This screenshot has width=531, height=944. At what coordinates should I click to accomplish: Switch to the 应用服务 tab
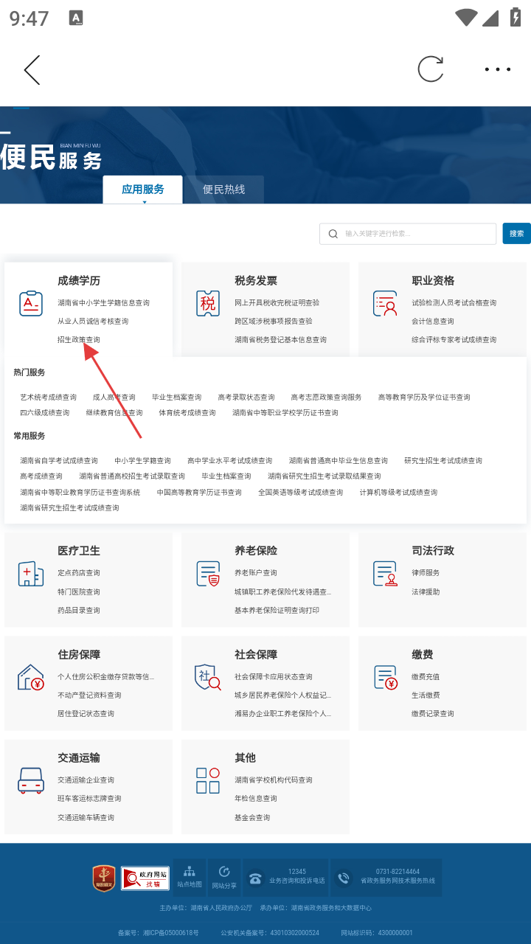143,190
